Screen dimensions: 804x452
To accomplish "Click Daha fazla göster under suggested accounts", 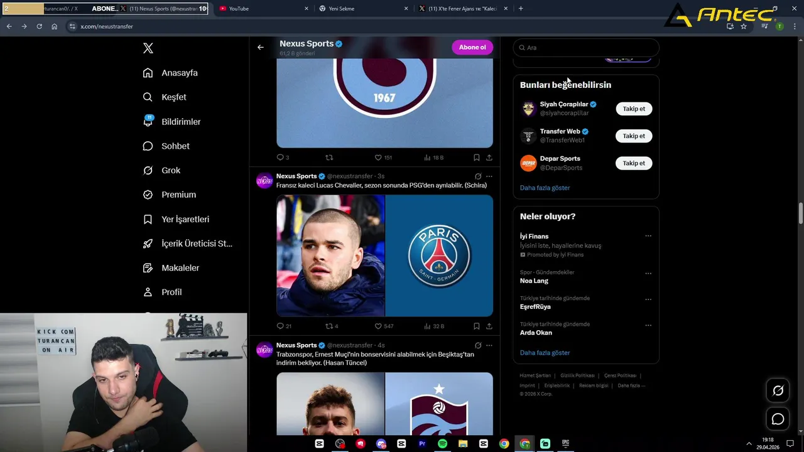I will pos(545,188).
